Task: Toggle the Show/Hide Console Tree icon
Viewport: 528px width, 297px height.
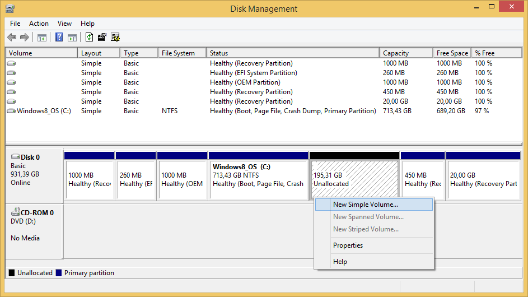Action: point(41,38)
